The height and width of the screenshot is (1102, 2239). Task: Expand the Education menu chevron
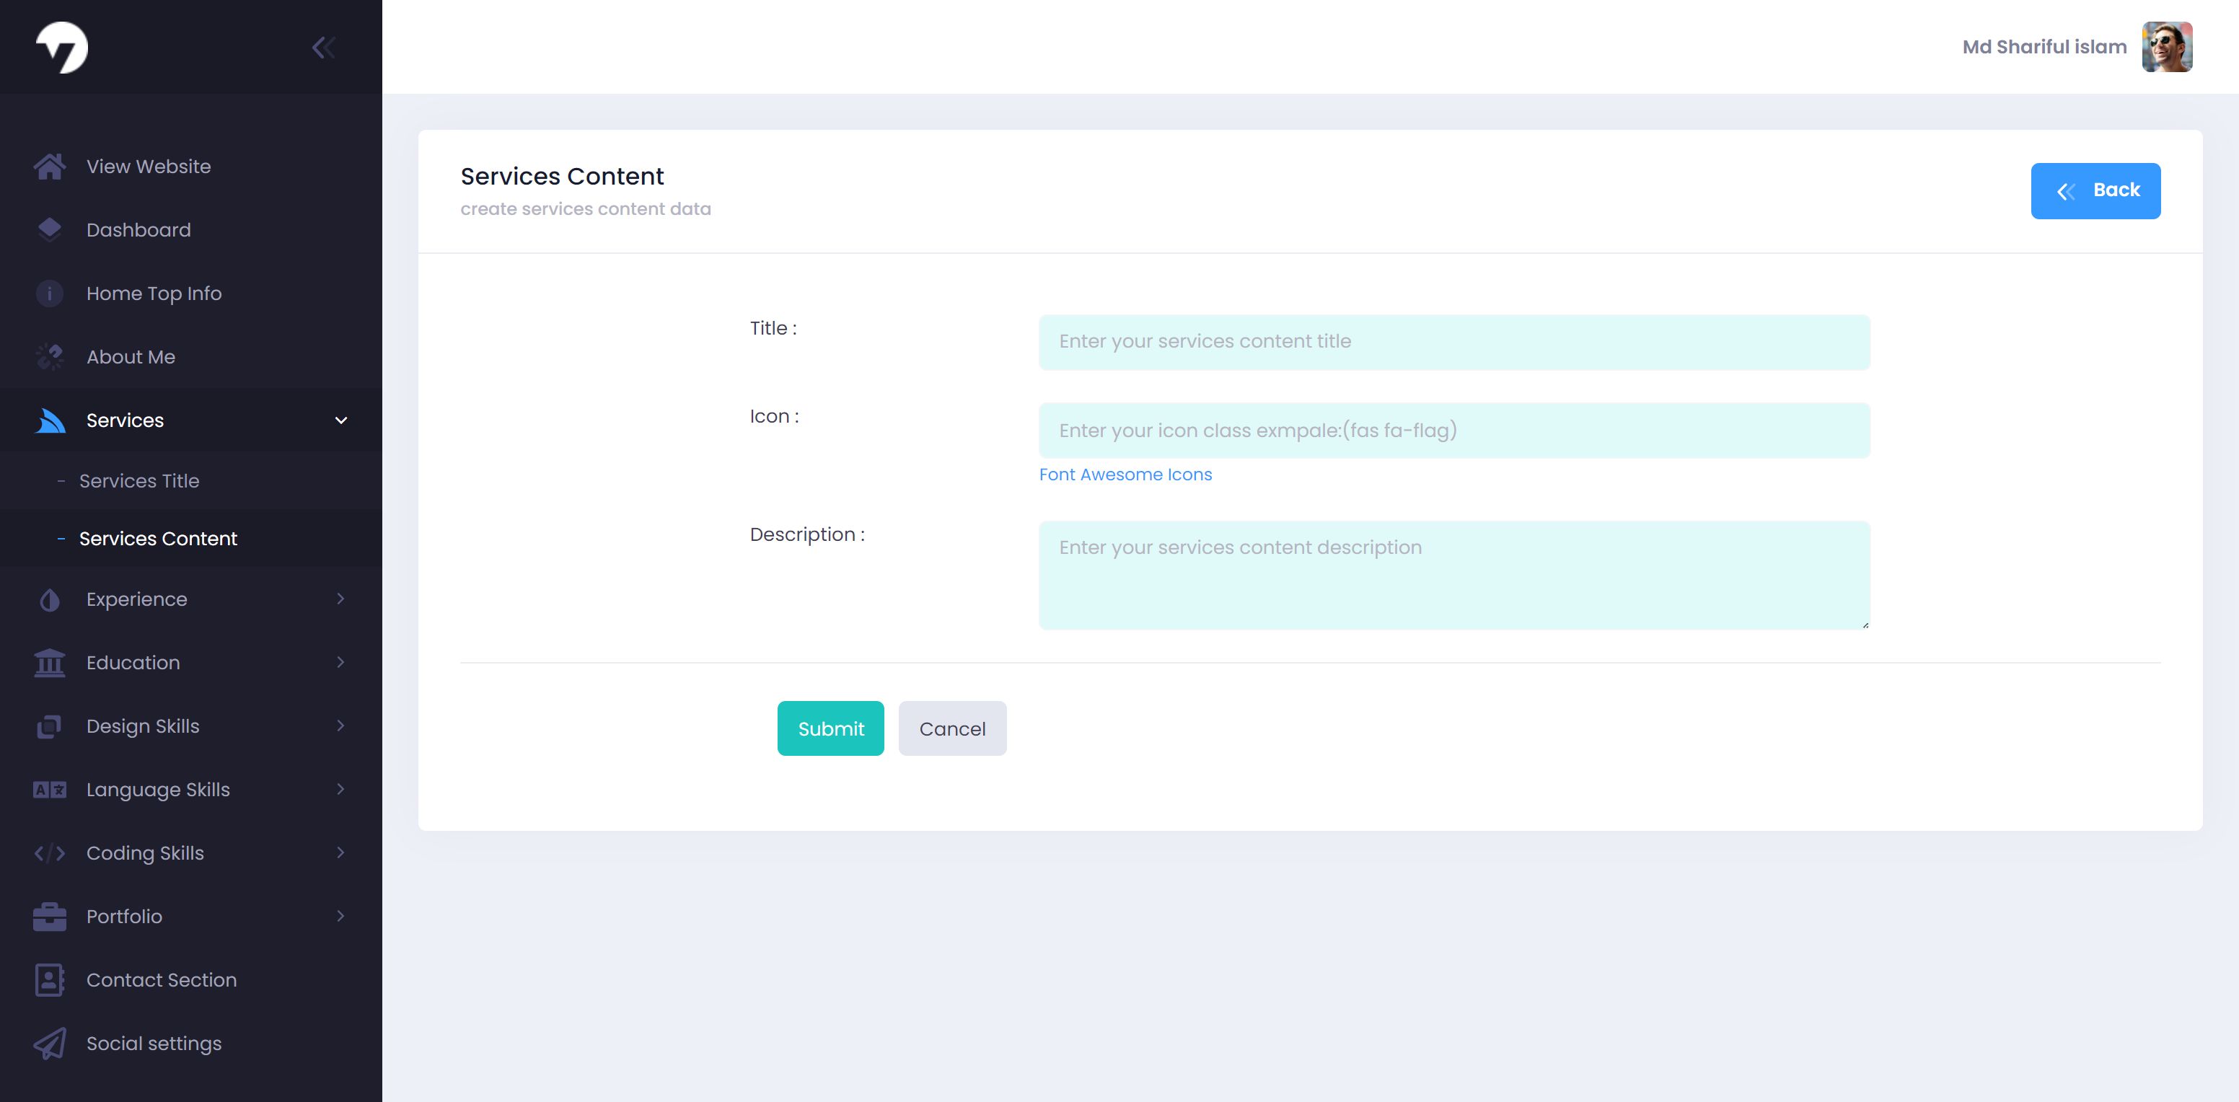tap(340, 662)
